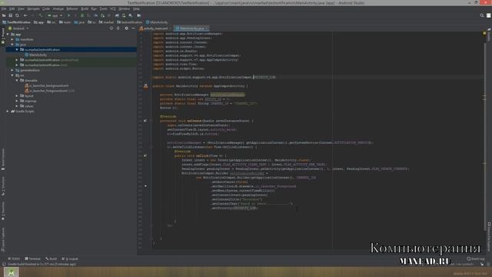
Task: Click the Search Everywhere magnifier icon
Action: (x=482, y=15)
